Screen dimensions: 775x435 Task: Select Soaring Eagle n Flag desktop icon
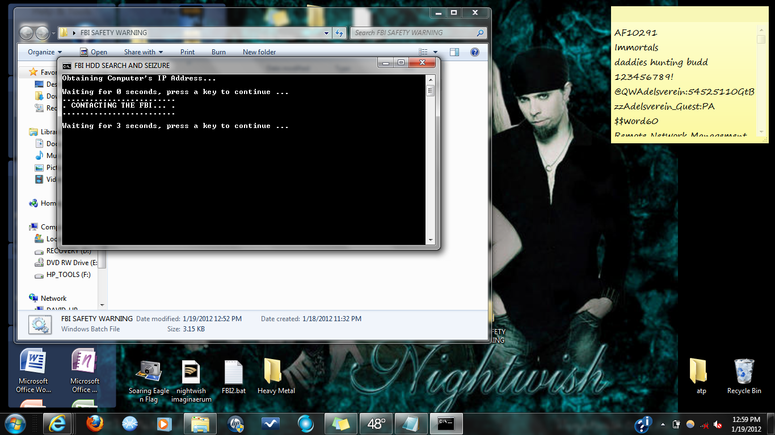coord(149,381)
